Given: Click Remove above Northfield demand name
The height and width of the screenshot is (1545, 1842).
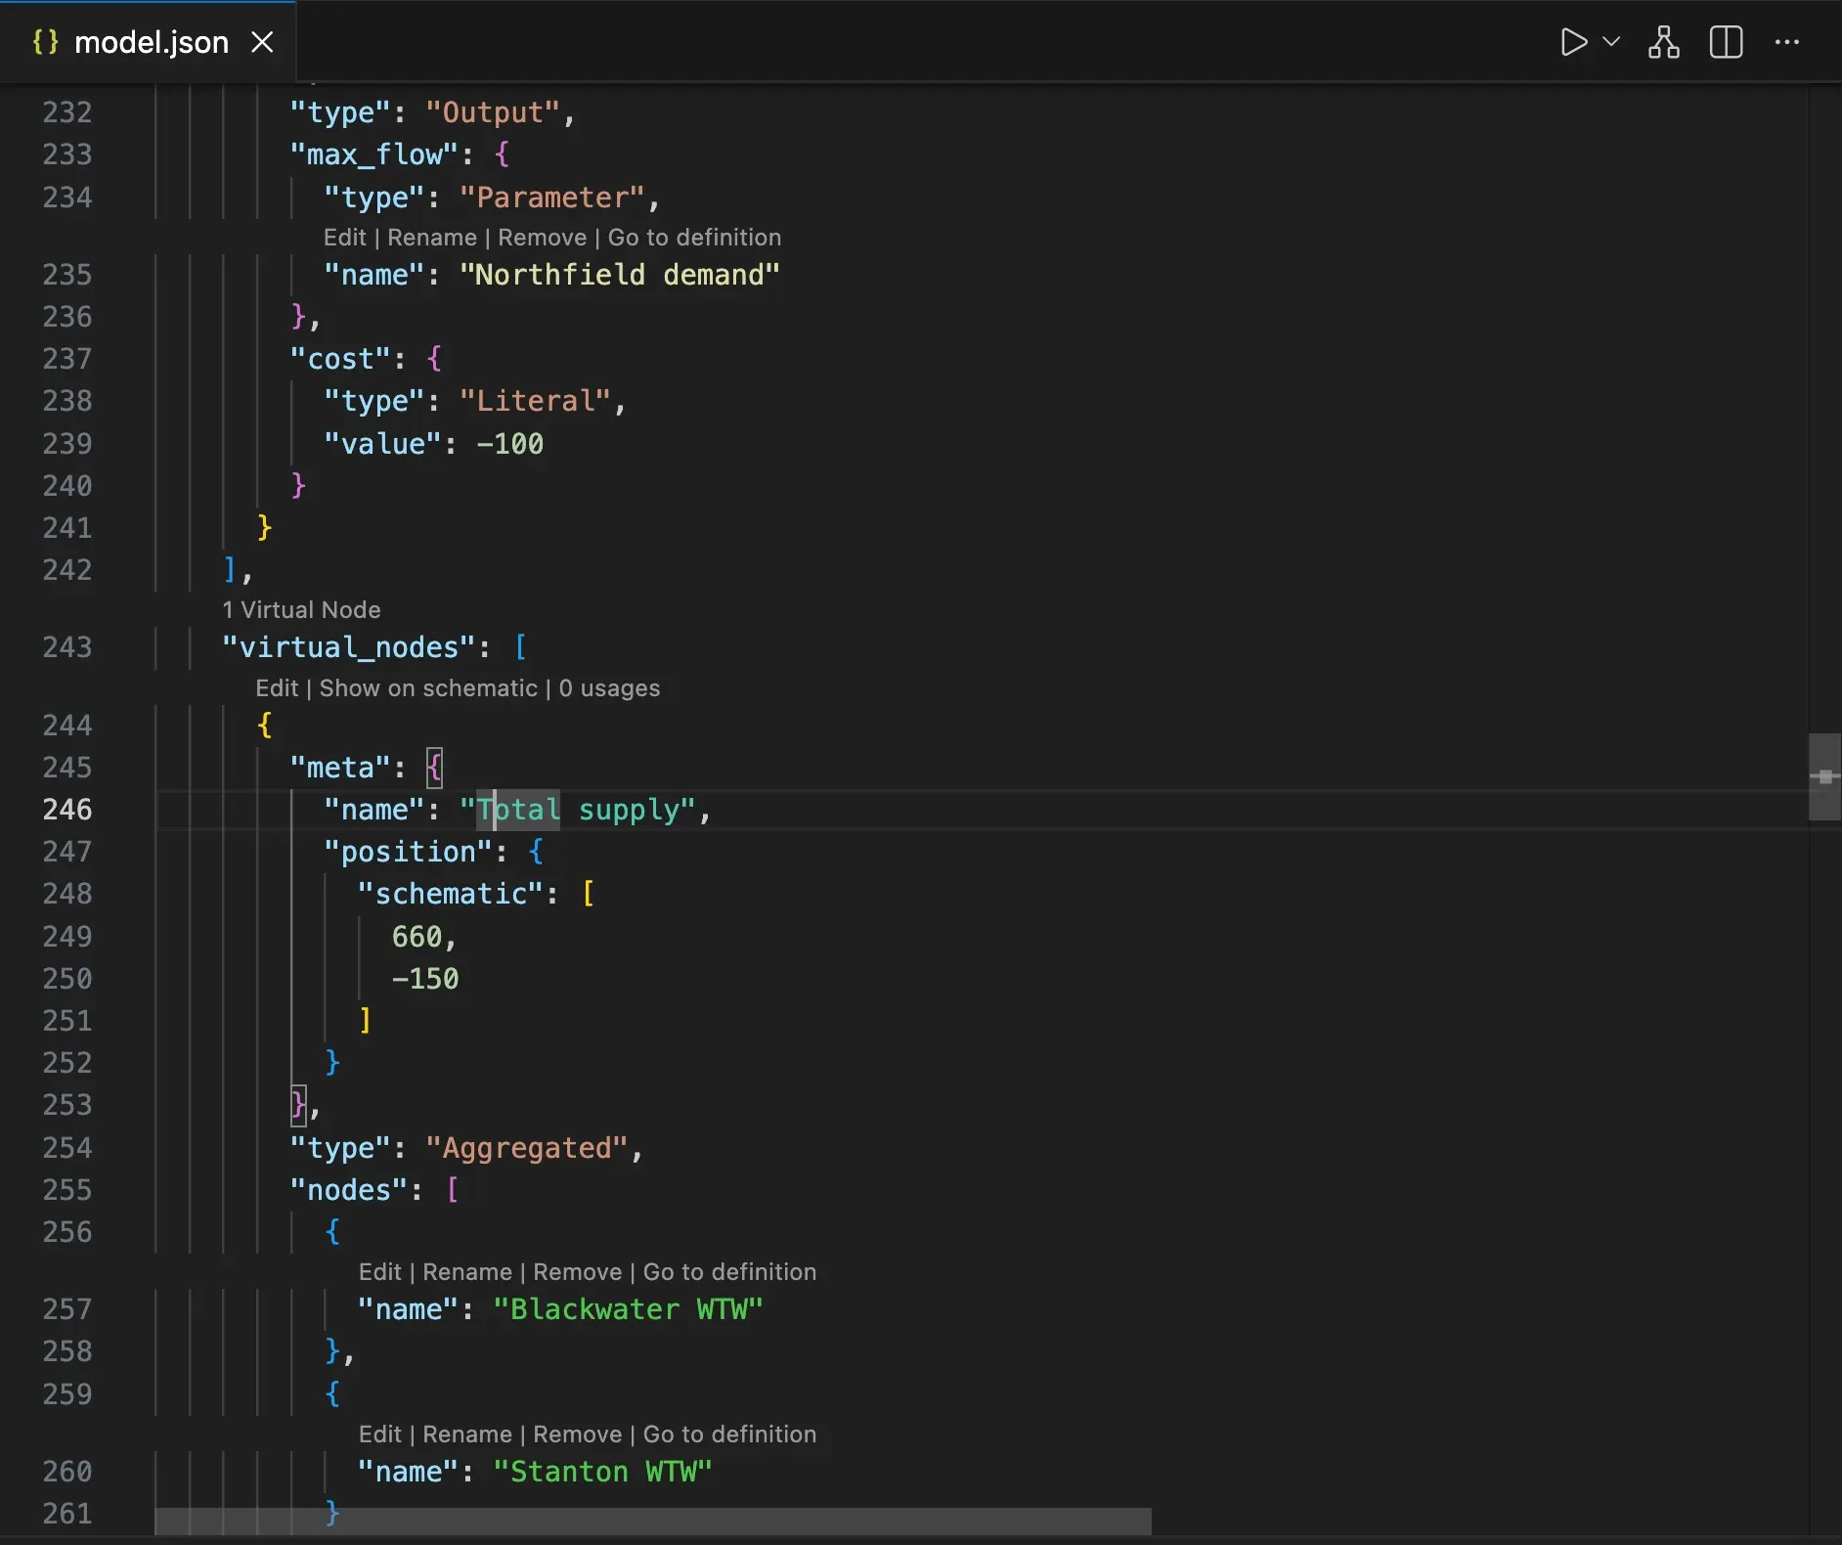Looking at the screenshot, I should 543,238.
